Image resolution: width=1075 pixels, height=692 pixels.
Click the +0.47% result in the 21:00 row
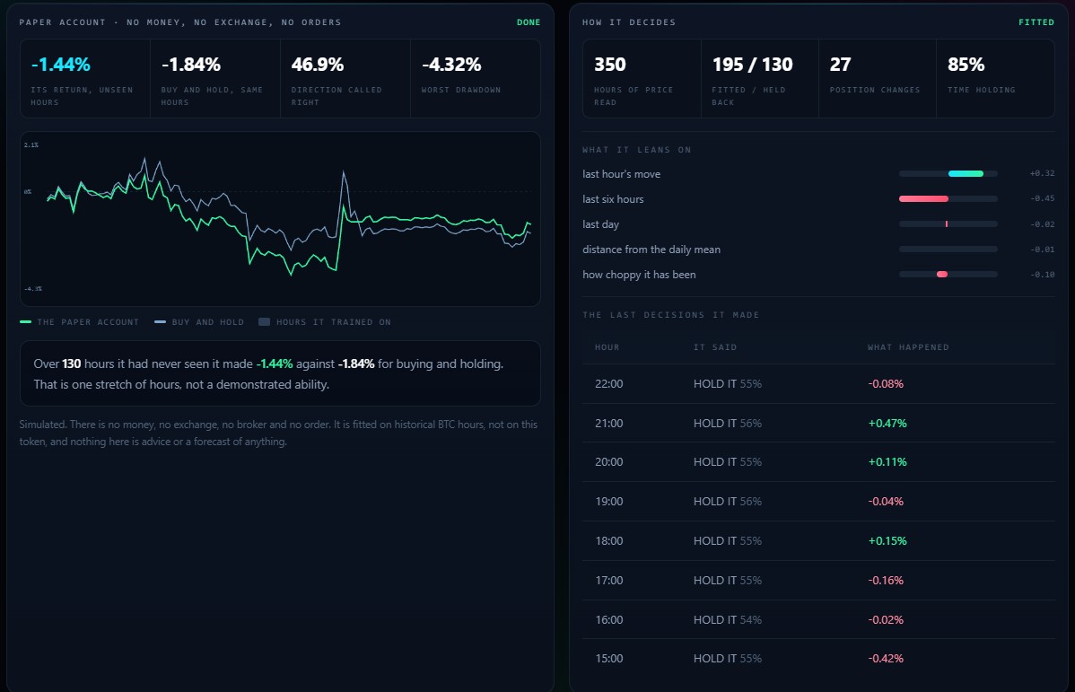coord(887,423)
